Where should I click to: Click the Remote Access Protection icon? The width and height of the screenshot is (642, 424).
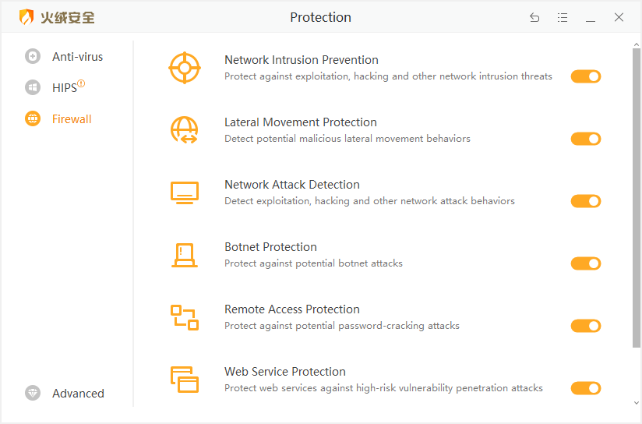185,317
